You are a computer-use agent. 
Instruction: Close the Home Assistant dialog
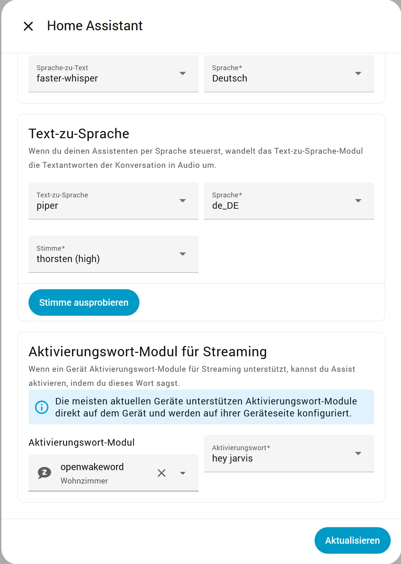click(28, 26)
